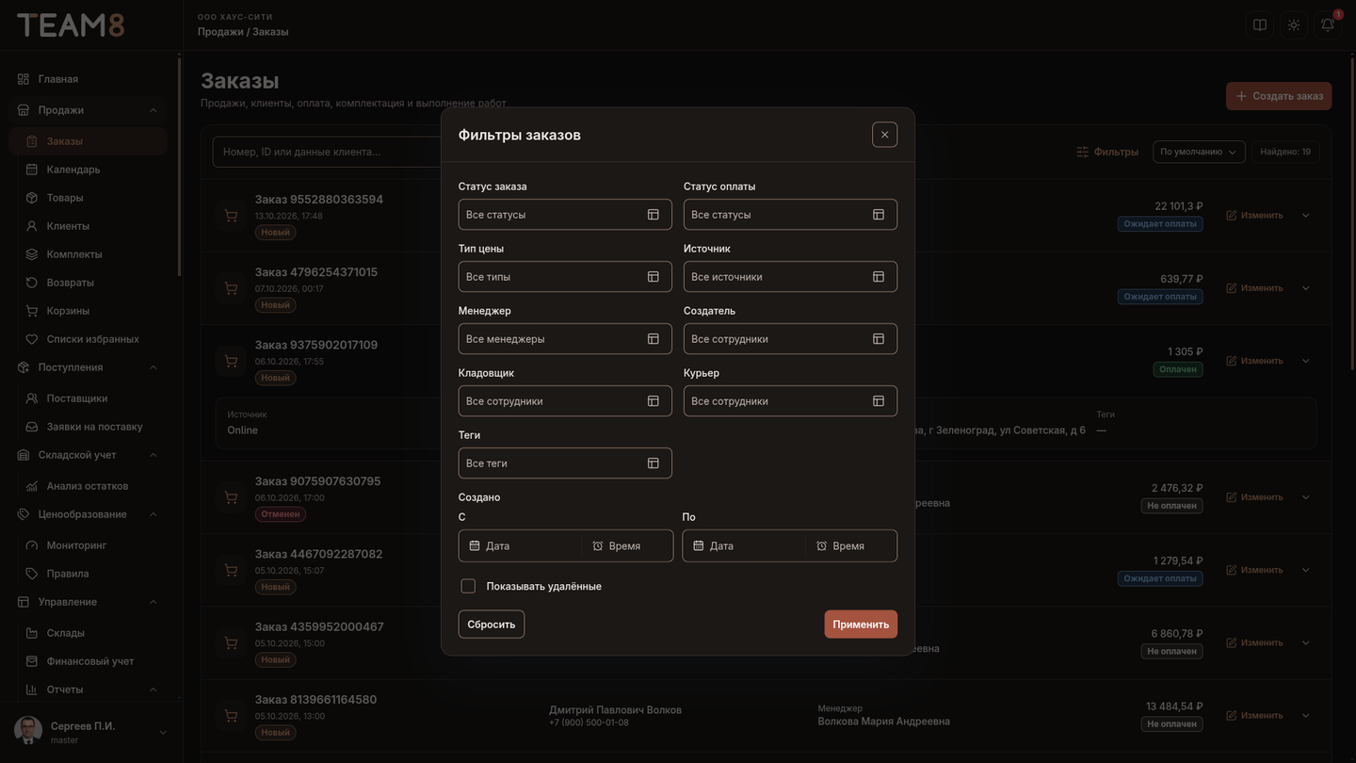Click the Мониторинг gauge icon
This screenshot has height=763, width=1356.
coord(32,545)
